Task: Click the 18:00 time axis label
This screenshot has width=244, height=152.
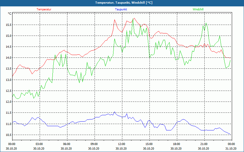Action: pyautogui.click(x=176, y=144)
